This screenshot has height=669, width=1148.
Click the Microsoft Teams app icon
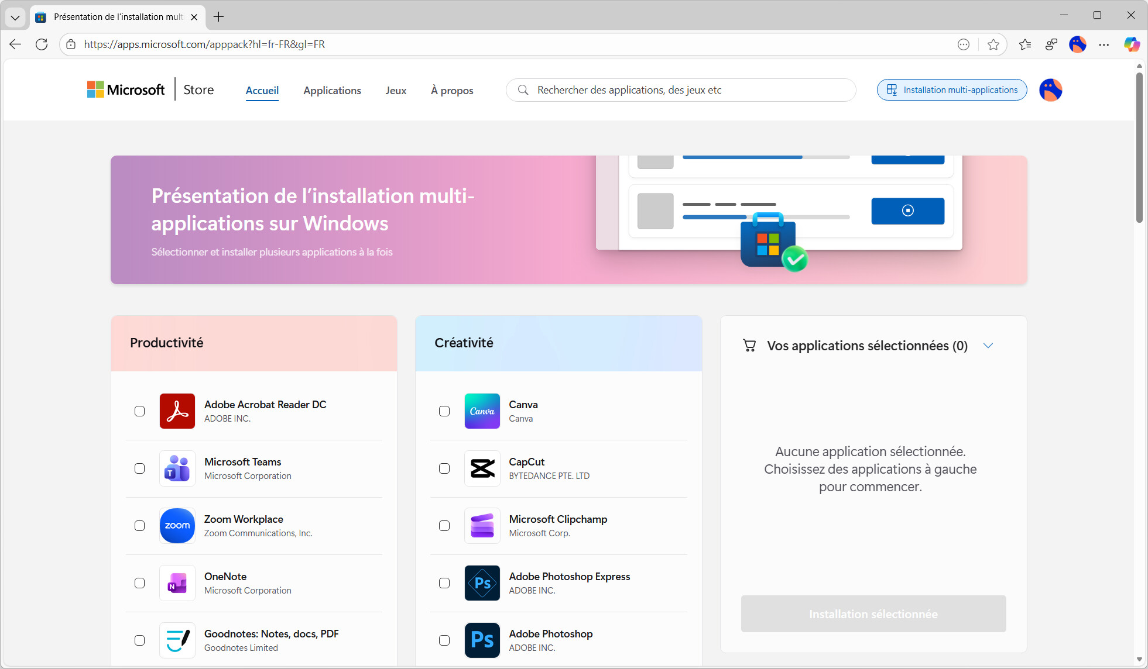[177, 468]
